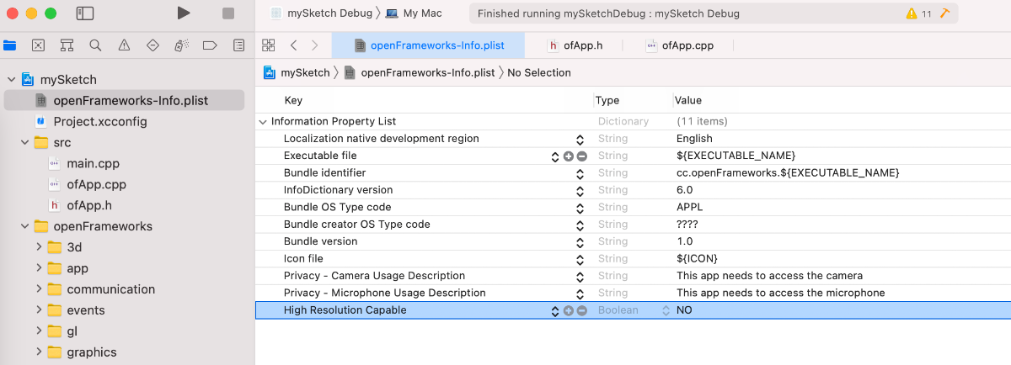1011x365 pixels.
Task: Select the InfoDictionary version key
Action: (x=340, y=190)
